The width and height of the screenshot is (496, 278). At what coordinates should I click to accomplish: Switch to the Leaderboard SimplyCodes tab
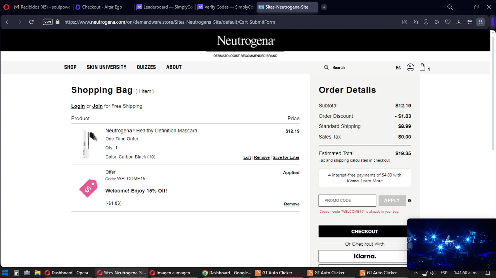tap(165, 7)
